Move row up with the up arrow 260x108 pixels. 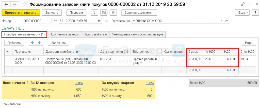click(x=32, y=43)
